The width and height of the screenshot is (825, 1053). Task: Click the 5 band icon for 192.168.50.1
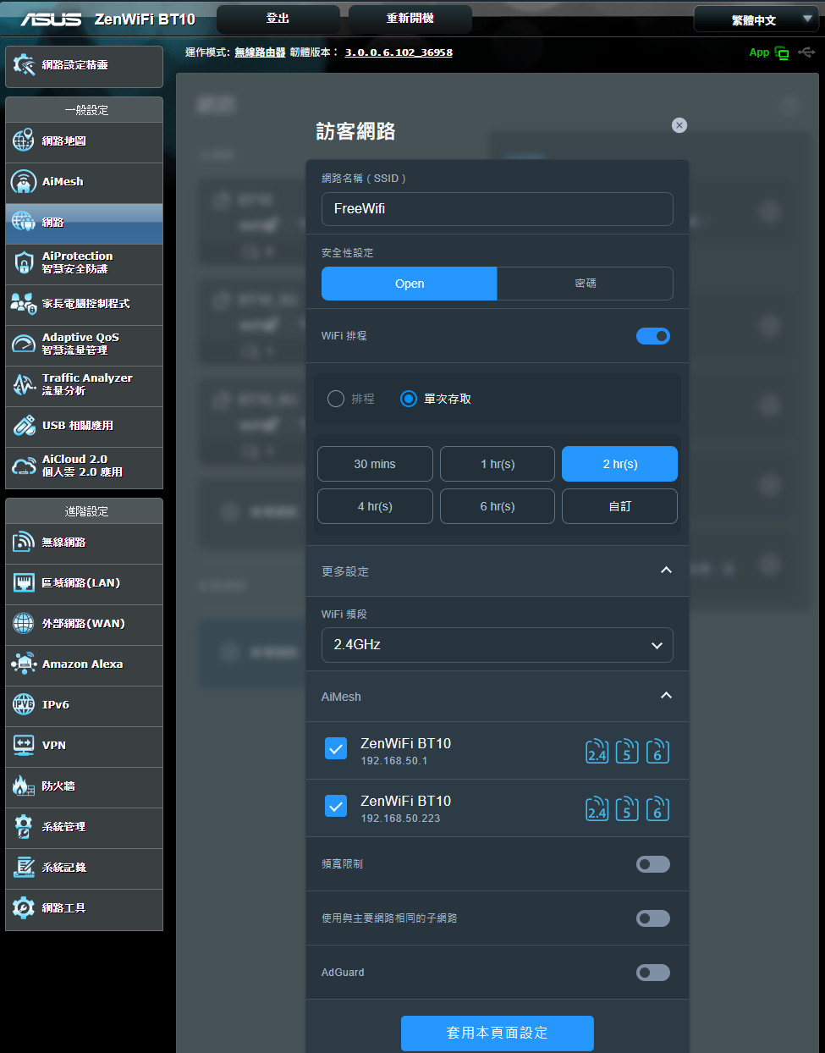627,751
